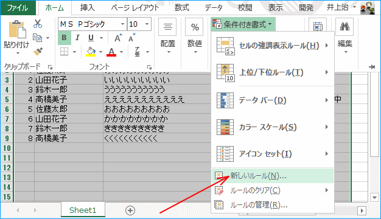The image size is (381, 219).
Task: Click the user avatar picture
Action: point(367,7)
